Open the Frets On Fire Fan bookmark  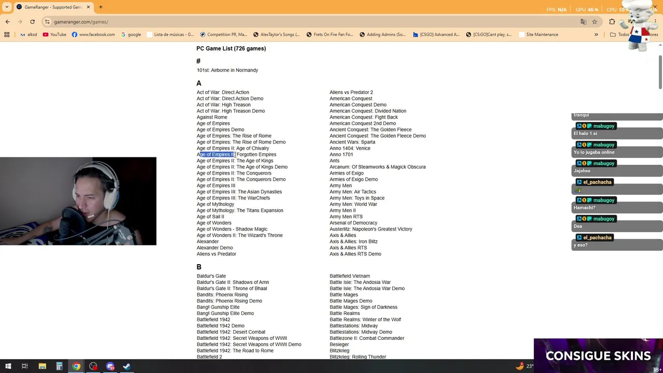(x=329, y=35)
